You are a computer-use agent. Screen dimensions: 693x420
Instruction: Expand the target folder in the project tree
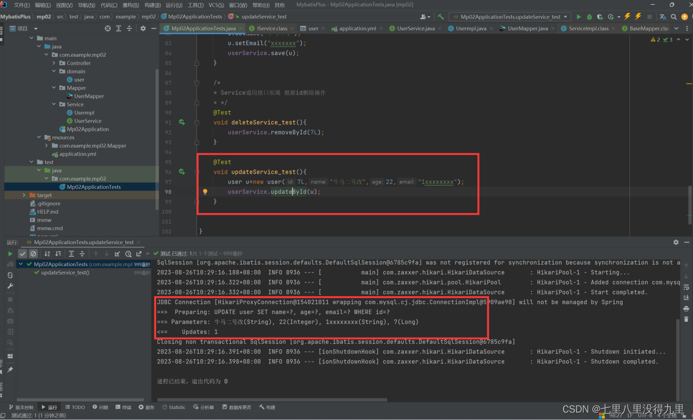pos(24,195)
